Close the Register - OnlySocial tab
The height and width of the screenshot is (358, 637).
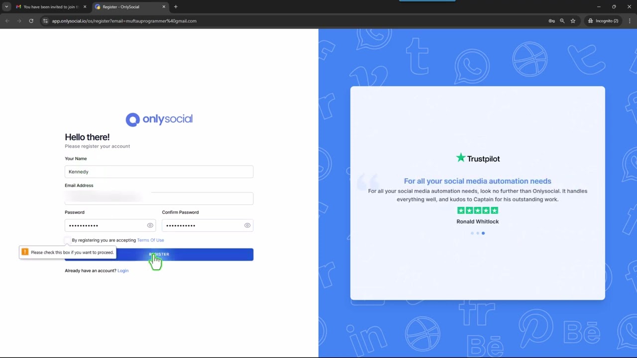pos(164,7)
